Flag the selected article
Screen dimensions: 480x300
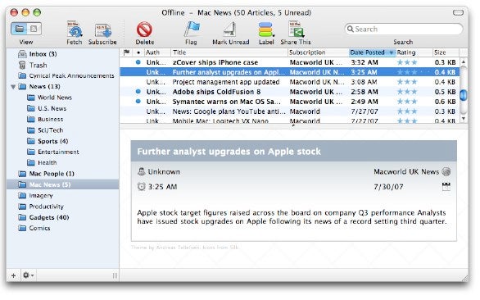192,30
